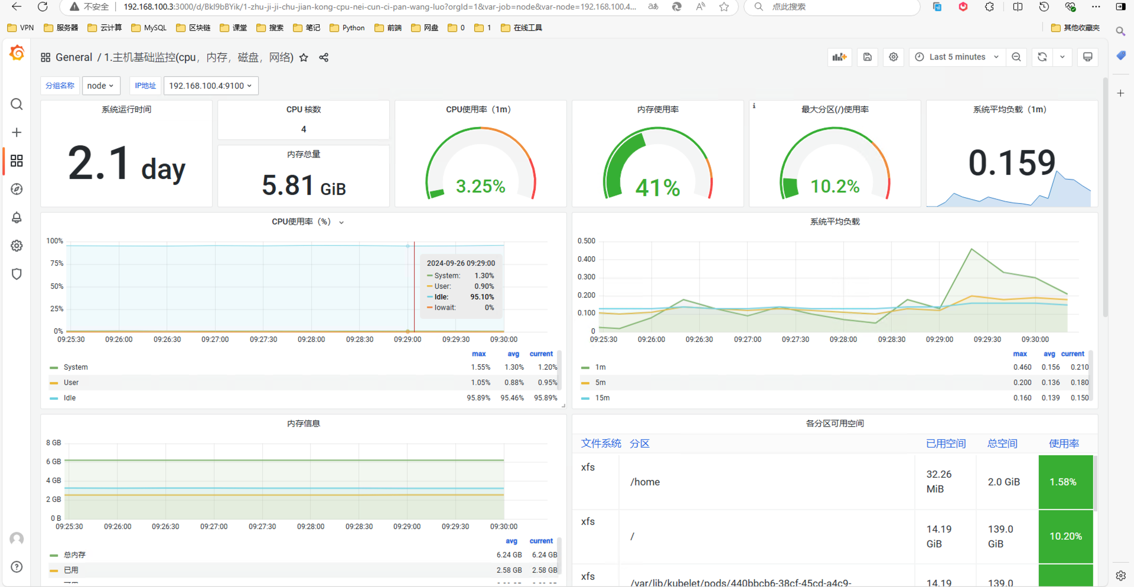Sort CPU legend by max column
Image resolution: width=1134 pixels, height=587 pixels.
click(479, 354)
